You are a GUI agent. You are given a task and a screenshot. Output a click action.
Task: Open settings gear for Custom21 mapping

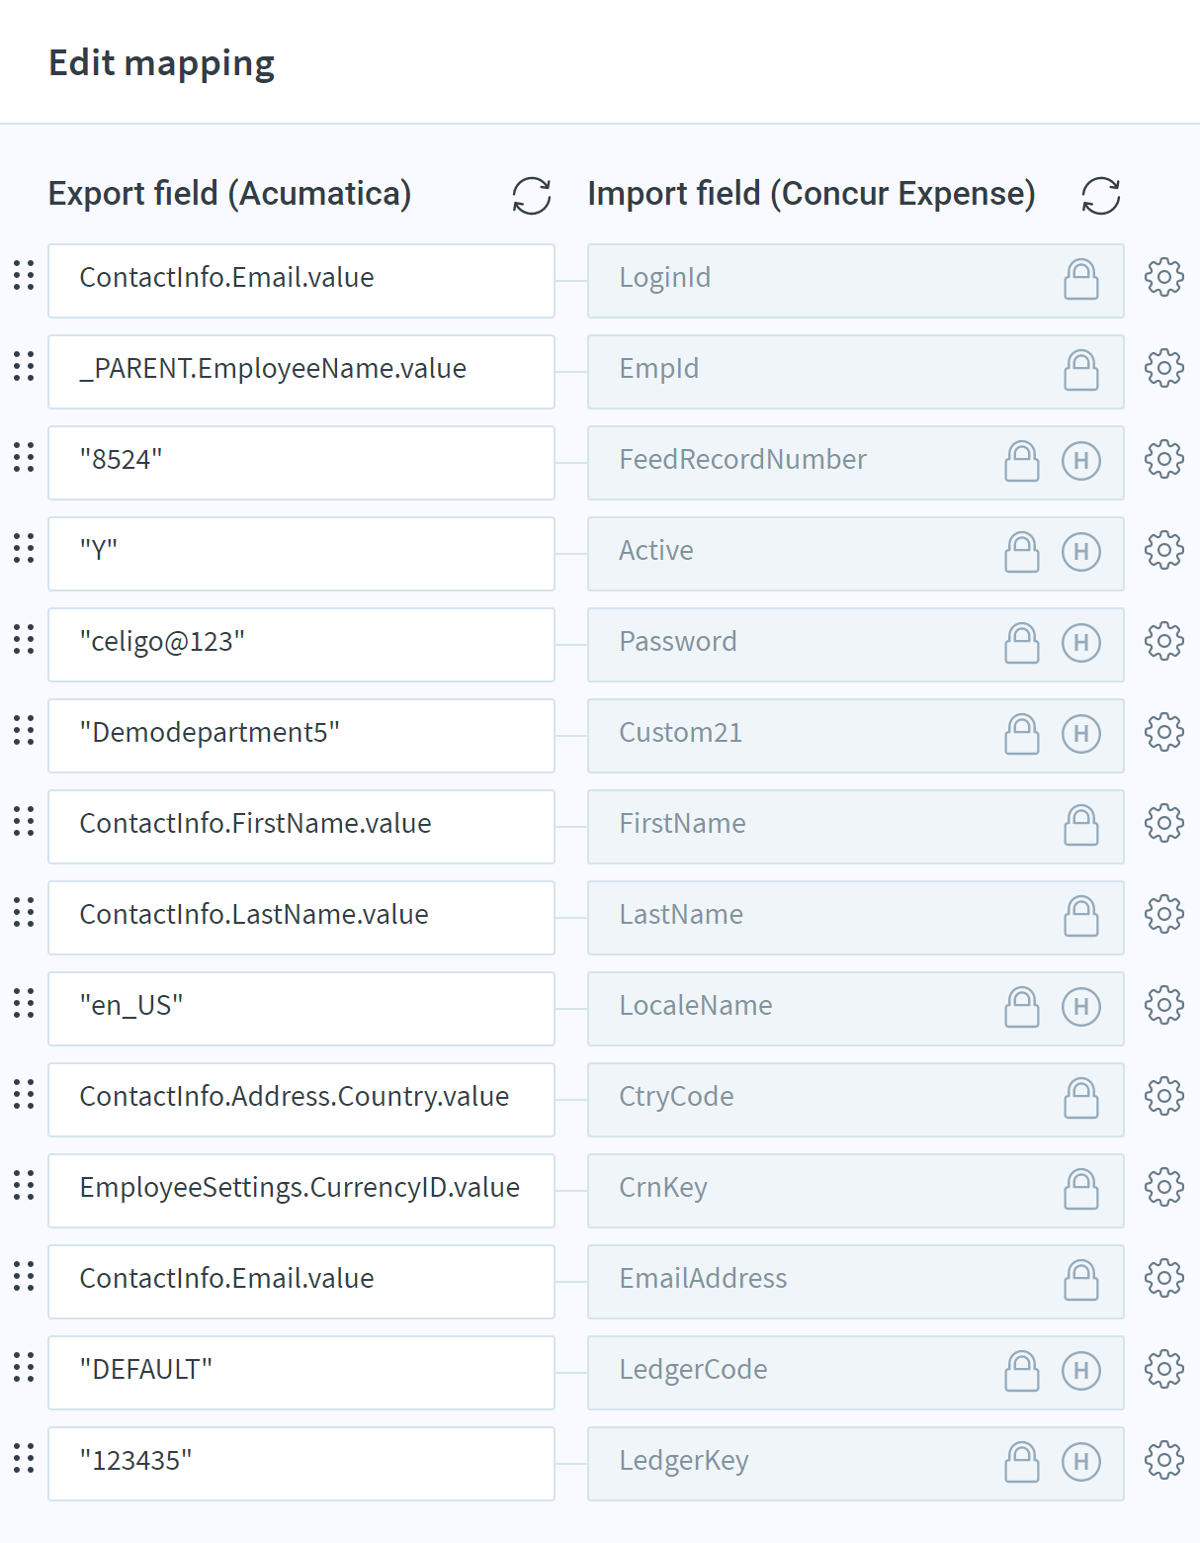1164,732
